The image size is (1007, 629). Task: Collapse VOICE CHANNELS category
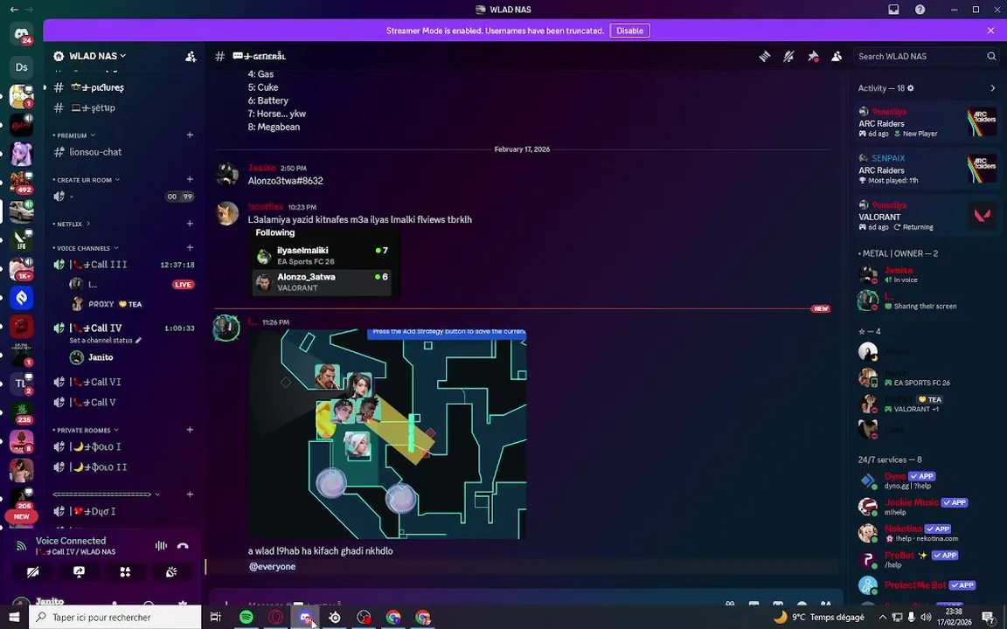coord(86,248)
